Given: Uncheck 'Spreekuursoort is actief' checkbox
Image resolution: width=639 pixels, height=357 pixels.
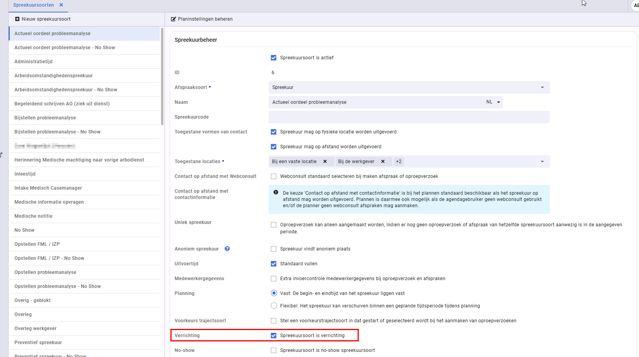Looking at the screenshot, I should pos(274,58).
